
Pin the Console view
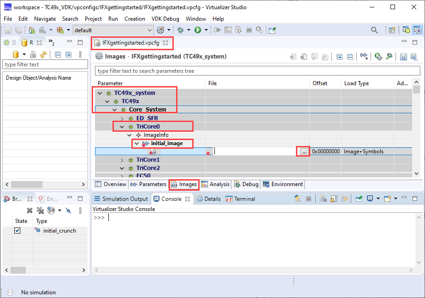tap(358, 199)
